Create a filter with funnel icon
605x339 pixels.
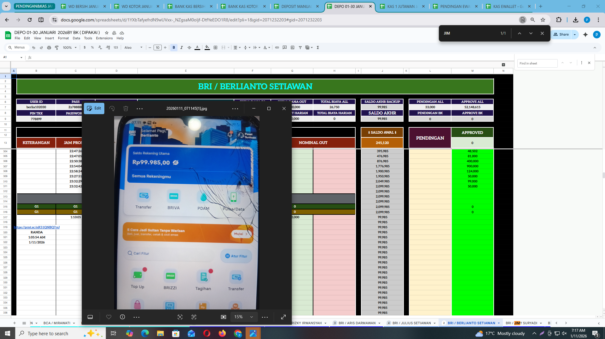point(300,47)
